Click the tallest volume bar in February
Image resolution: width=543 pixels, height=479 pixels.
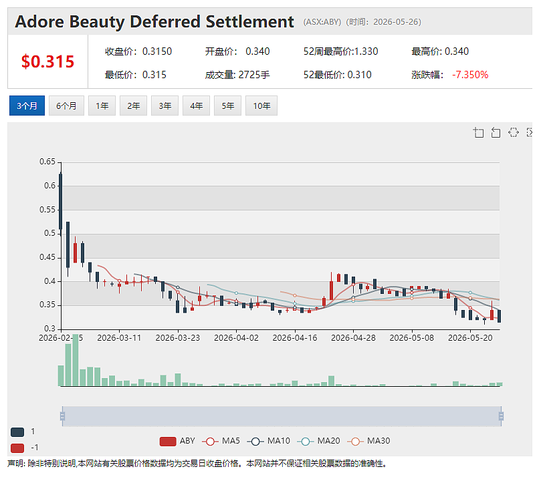76,359
